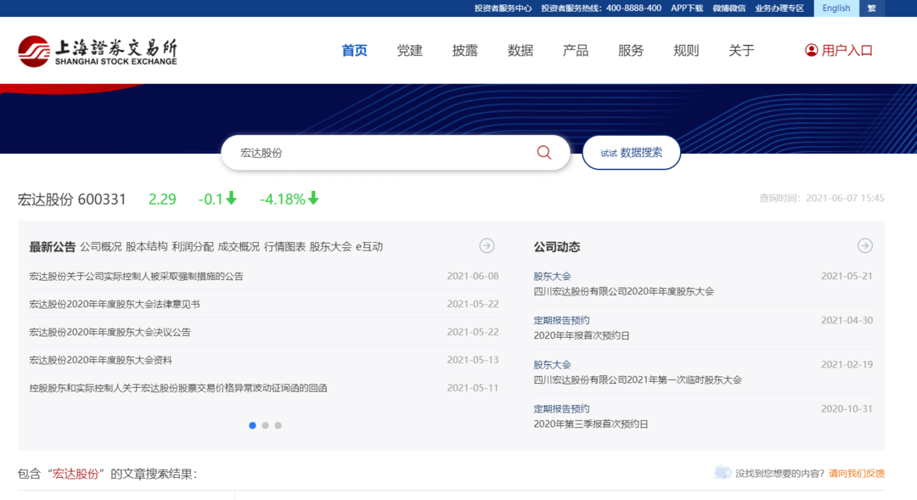
Task: Open 股票交易价格异常波动征询函的回函 announcement
Action: click(177, 388)
